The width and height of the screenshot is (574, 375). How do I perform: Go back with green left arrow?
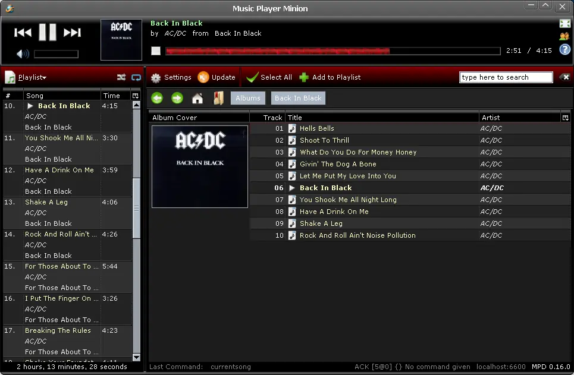tap(157, 98)
